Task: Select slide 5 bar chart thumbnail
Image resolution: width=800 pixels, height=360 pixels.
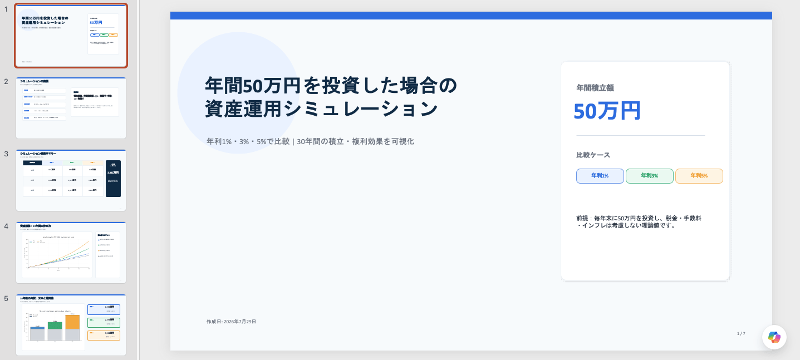Action: (71, 325)
